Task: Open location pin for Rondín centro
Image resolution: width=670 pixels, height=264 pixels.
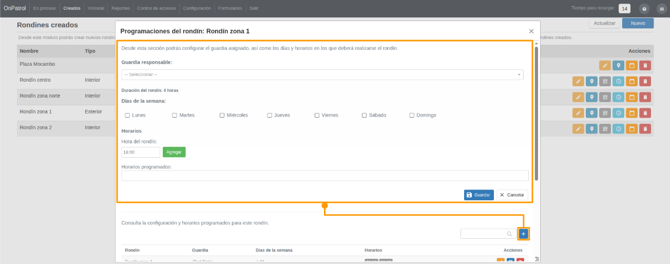Action: point(591,81)
